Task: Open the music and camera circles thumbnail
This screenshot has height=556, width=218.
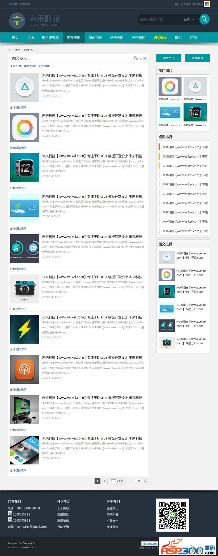Action: [25, 248]
